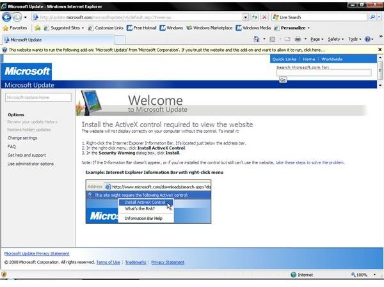
Task: Click the toolbar overflow chevron
Action: click(381, 36)
